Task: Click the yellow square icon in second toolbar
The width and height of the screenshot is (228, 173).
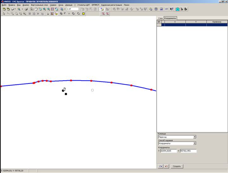Action: click(84, 14)
